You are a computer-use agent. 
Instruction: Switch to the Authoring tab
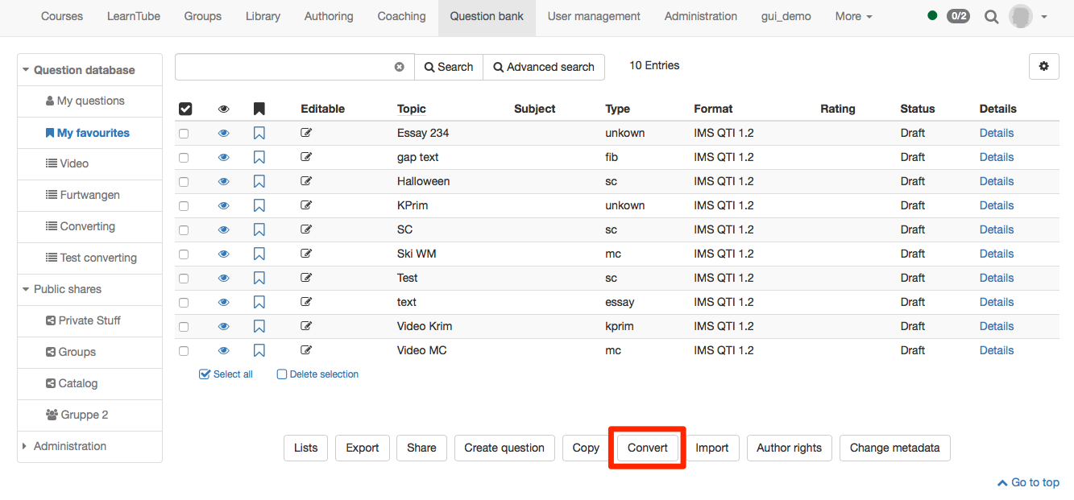point(329,16)
